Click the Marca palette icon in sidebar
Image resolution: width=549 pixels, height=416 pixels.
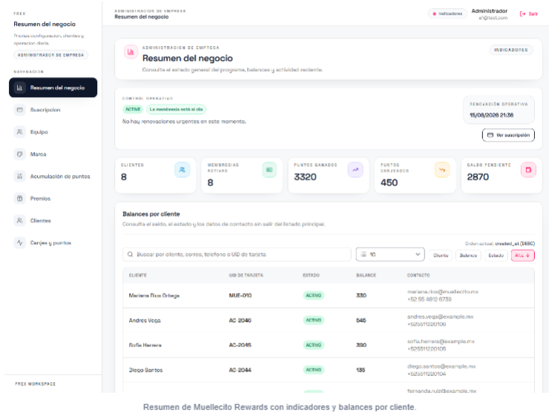click(19, 154)
